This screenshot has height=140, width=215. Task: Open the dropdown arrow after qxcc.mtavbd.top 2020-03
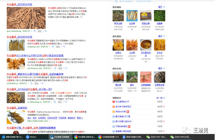[x=31, y=31]
